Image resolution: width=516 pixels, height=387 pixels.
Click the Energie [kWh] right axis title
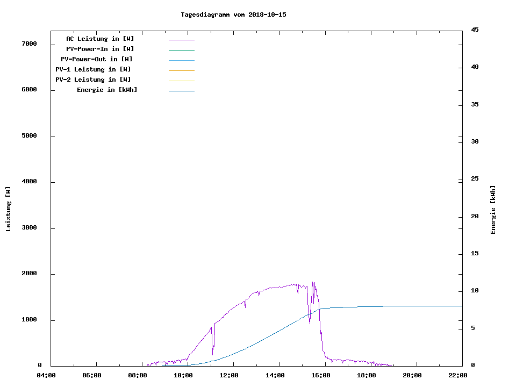point(493,210)
